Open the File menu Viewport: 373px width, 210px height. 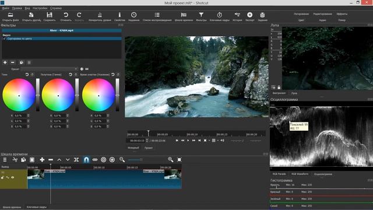pyautogui.click(x=5, y=8)
